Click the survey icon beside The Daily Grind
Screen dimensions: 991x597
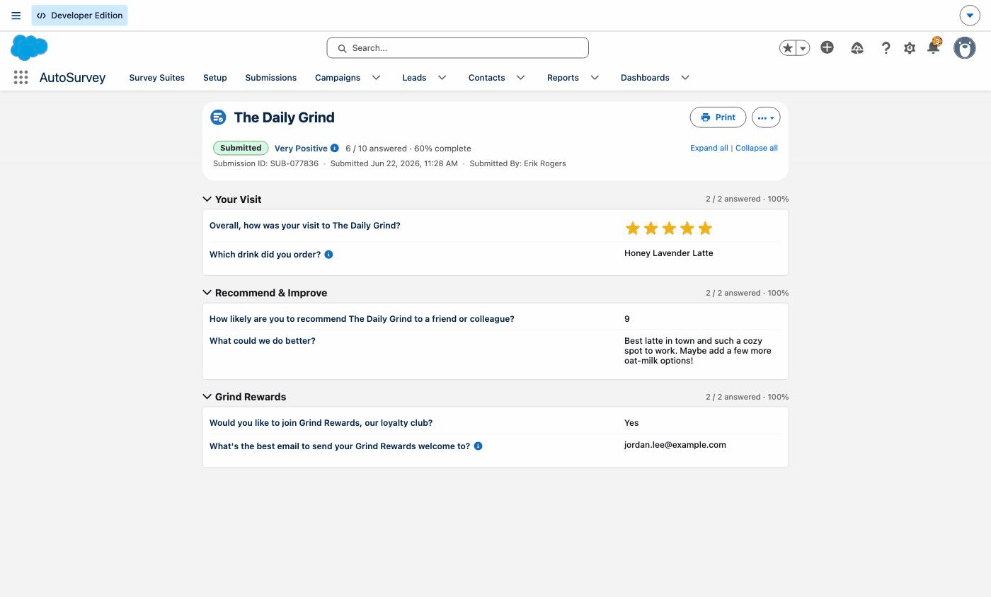coord(218,117)
